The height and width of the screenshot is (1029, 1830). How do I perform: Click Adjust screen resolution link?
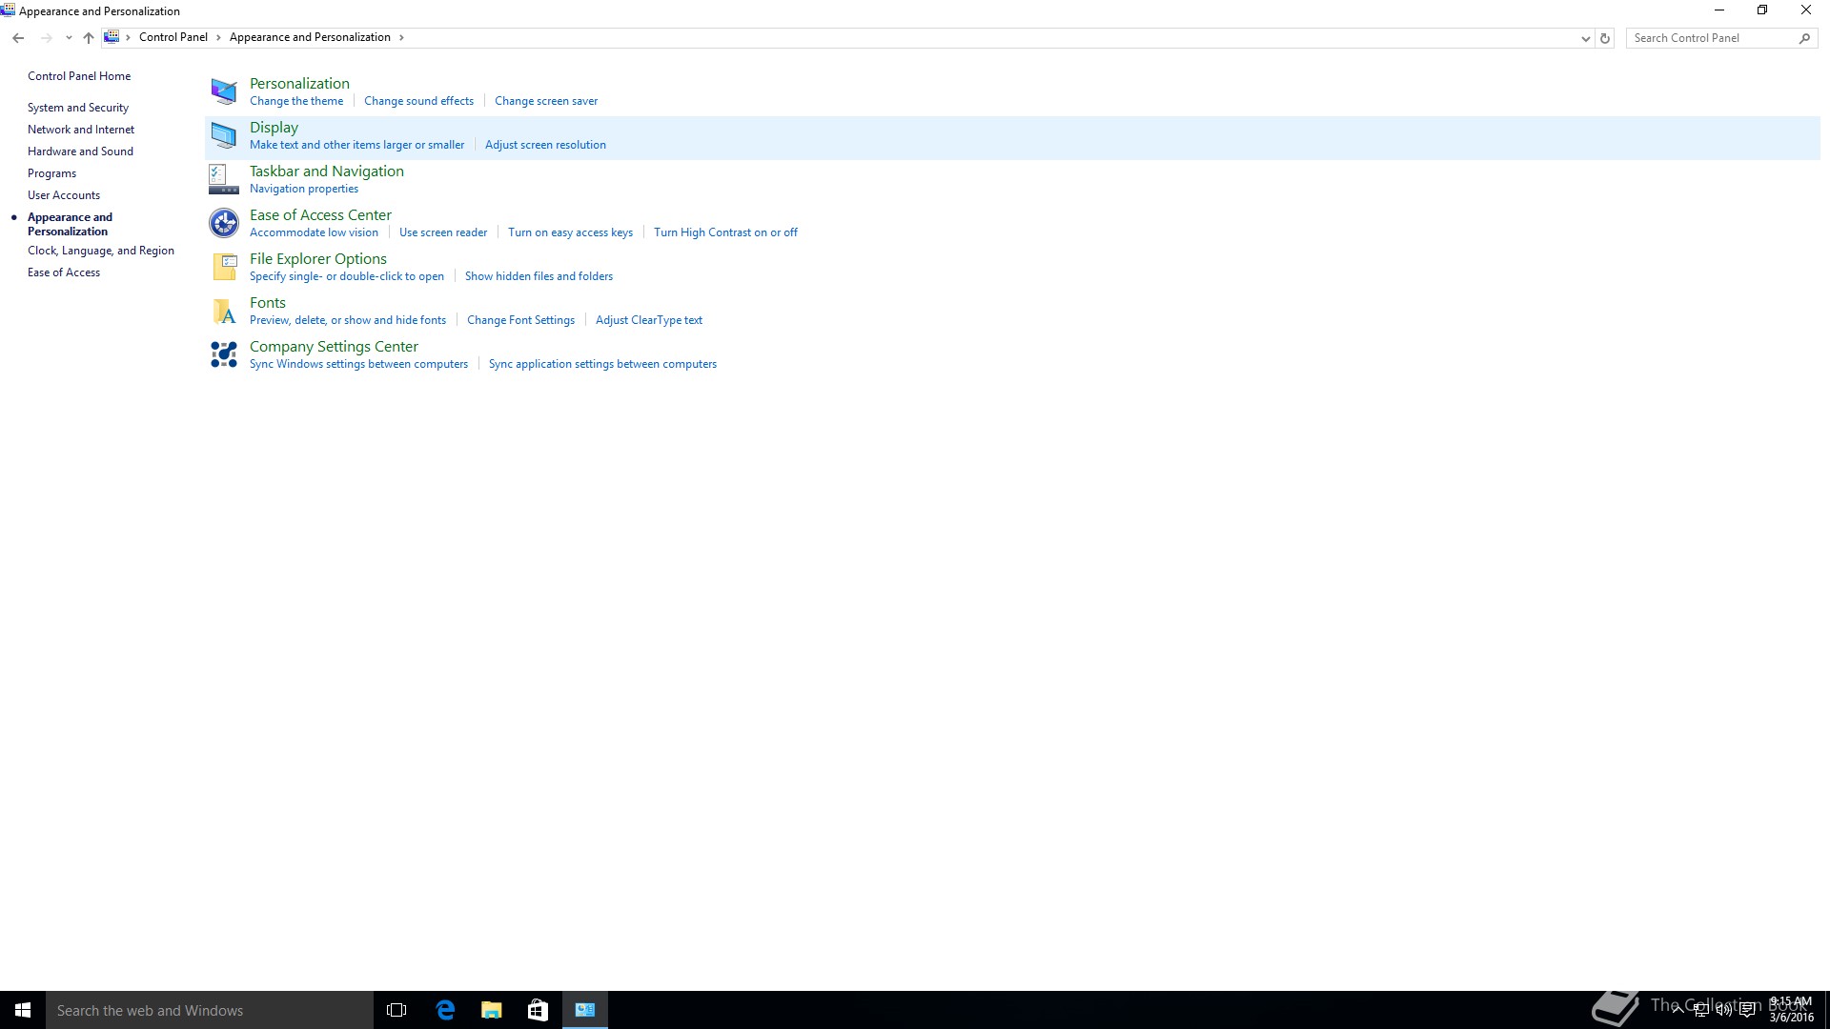545,145
